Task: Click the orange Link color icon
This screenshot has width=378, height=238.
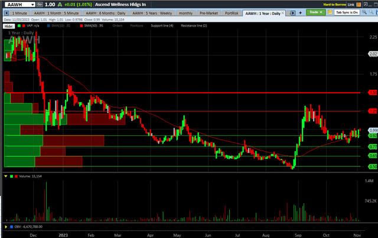Action: [359, 4]
